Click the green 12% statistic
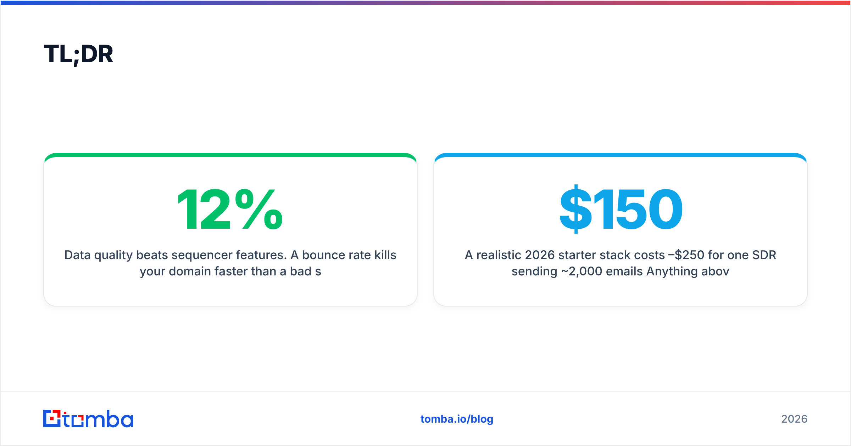This screenshot has width=851, height=446. pyautogui.click(x=230, y=209)
